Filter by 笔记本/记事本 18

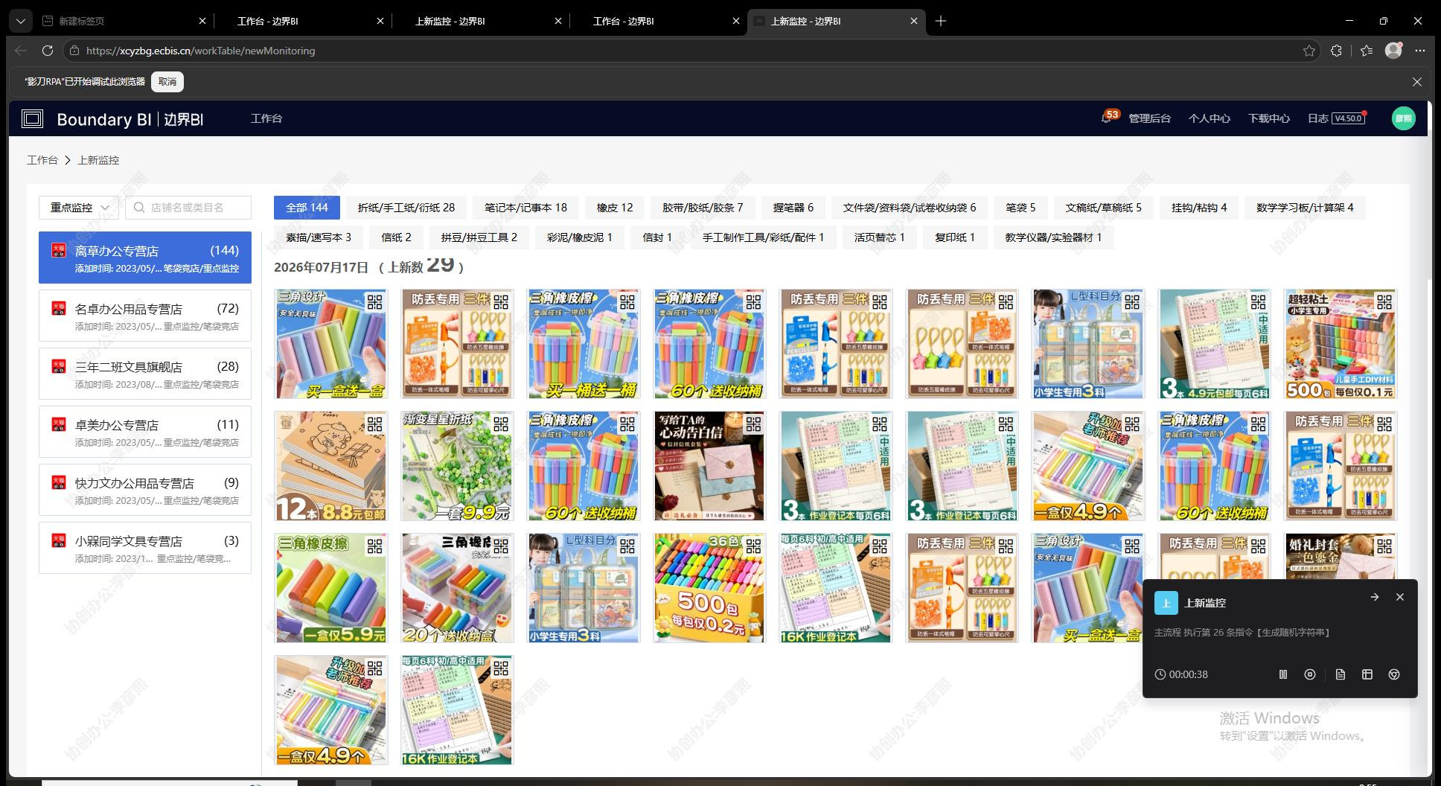(x=525, y=208)
